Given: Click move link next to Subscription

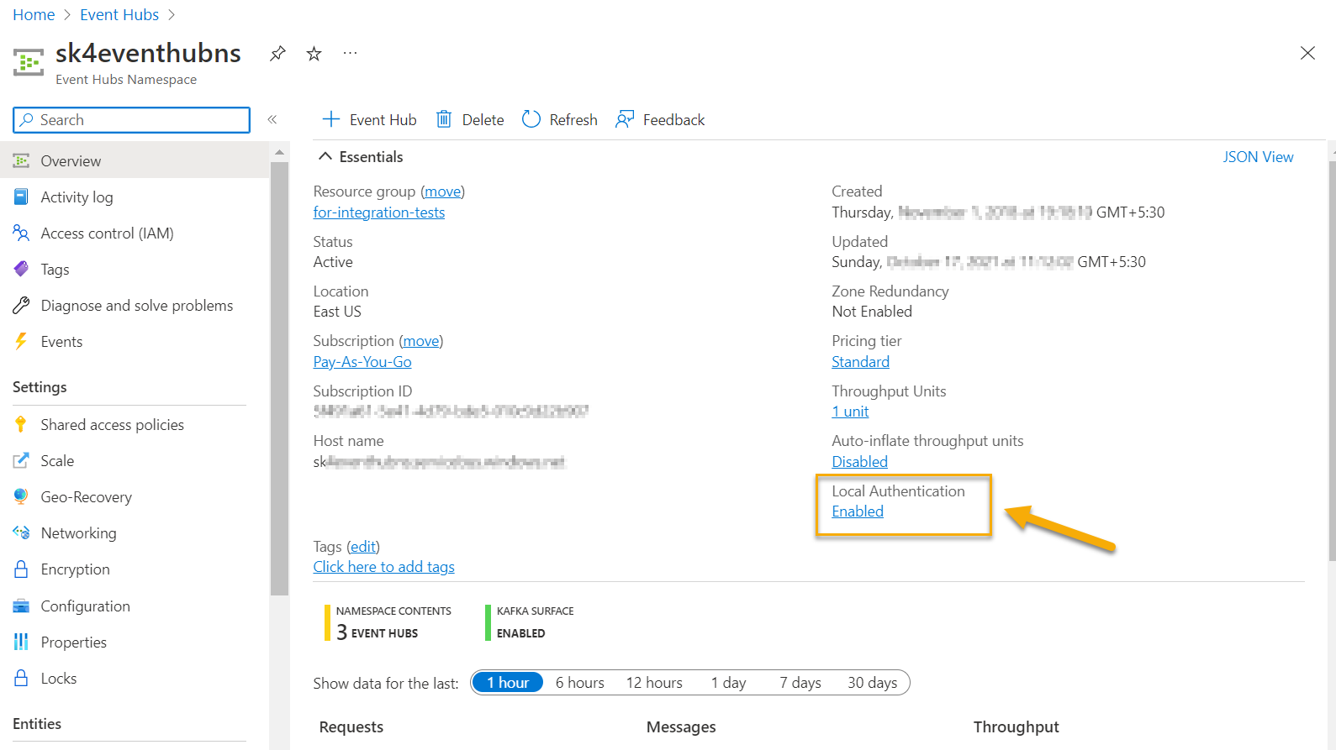Looking at the screenshot, I should (x=420, y=341).
